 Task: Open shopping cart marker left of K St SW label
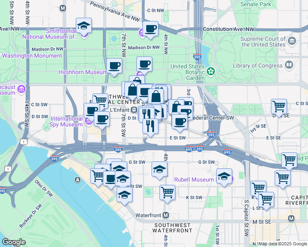point(167,193)
